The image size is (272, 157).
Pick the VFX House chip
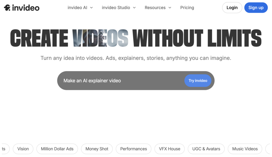tap(169, 149)
